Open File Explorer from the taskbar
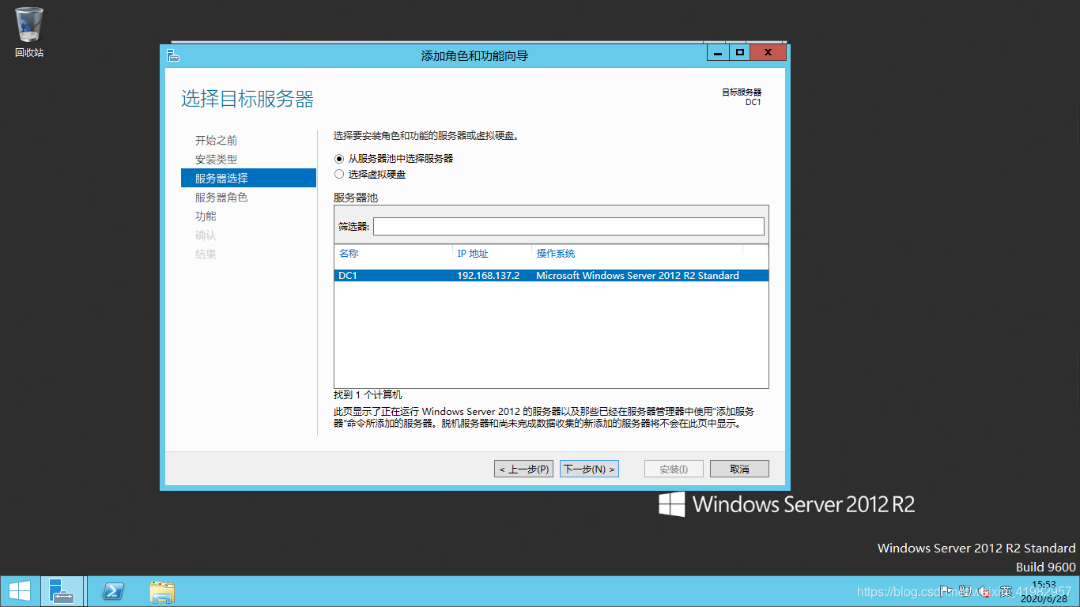 [x=162, y=591]
